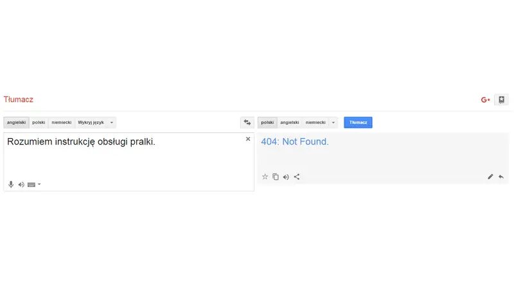The image size is (514, 286).
Task: Expand target languages dropdown arrow
Action: coord(333,123)
